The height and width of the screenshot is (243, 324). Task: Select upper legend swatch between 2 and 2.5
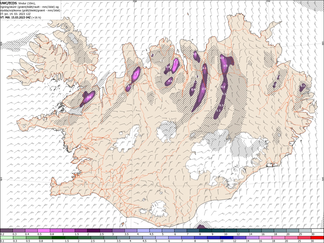click(93, 230)
